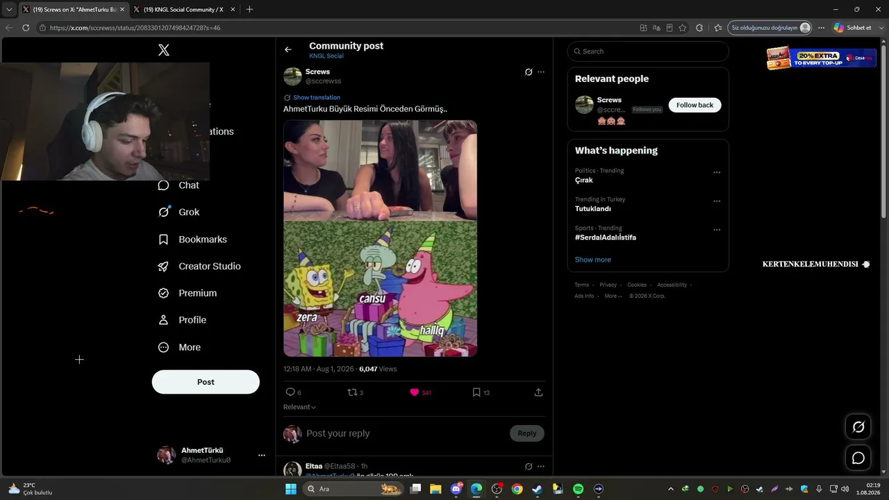This screenshot has width=889, height=500.
Task: Go back using the Community post arrow
Action: coord(288,49)
